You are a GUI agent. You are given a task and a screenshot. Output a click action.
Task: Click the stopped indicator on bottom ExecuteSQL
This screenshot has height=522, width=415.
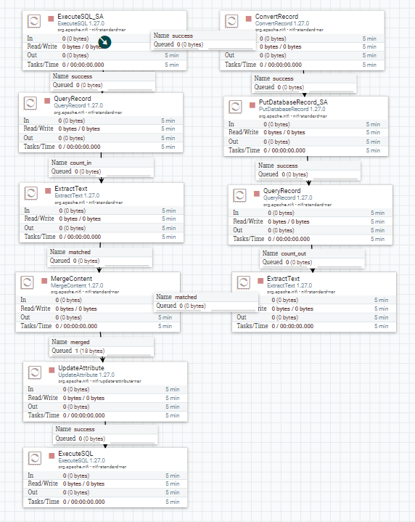(x=52, y=456)
